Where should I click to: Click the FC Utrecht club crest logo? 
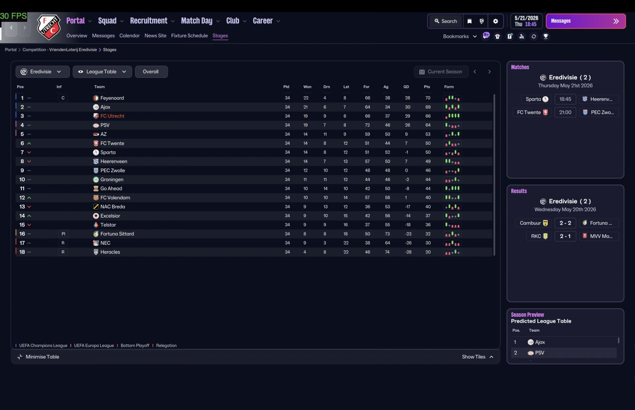coord(49,27)
